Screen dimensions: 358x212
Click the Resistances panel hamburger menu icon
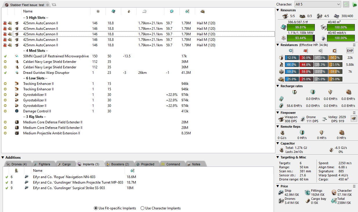354,45
